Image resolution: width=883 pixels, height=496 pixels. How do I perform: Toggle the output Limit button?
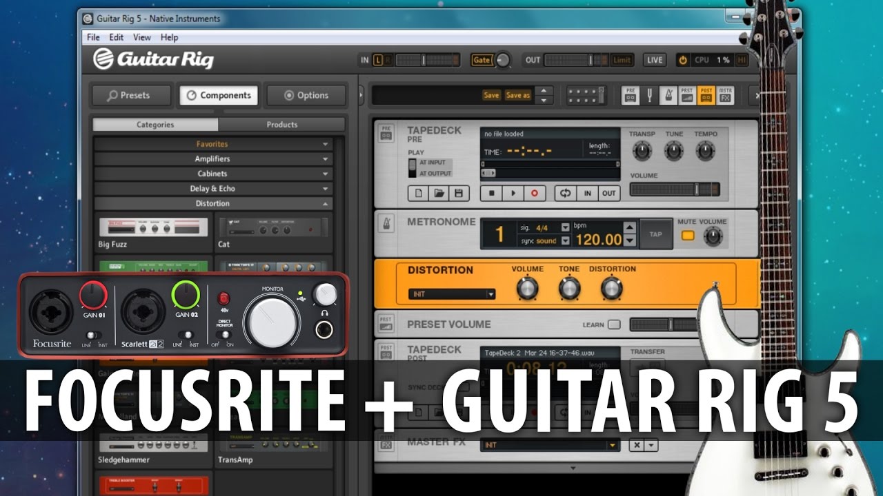pos(622,60)
